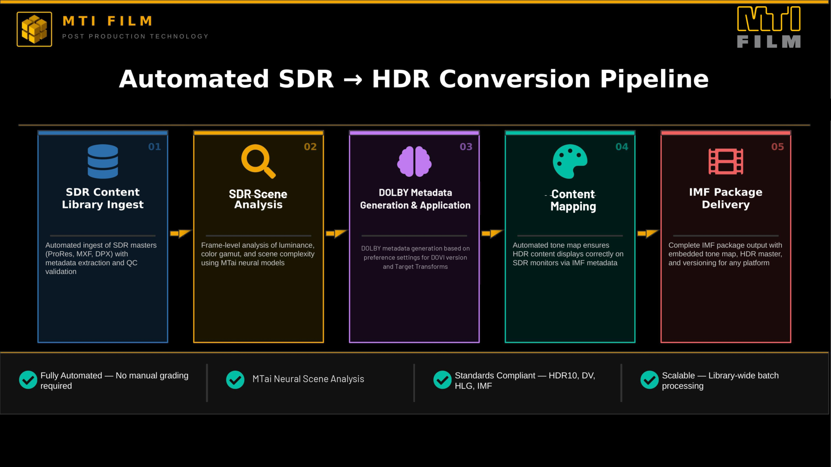The height and width of the screenshot is (467, 831).
Task: Click arrow leading into IMF Package Delivery
Action: tap(648, 233)
